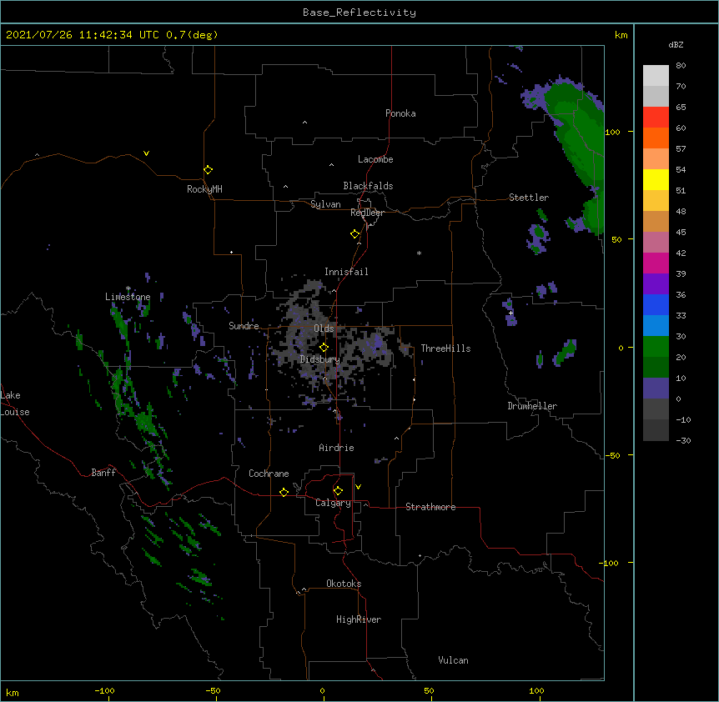Select the Olds label

[x=324, y=328]
